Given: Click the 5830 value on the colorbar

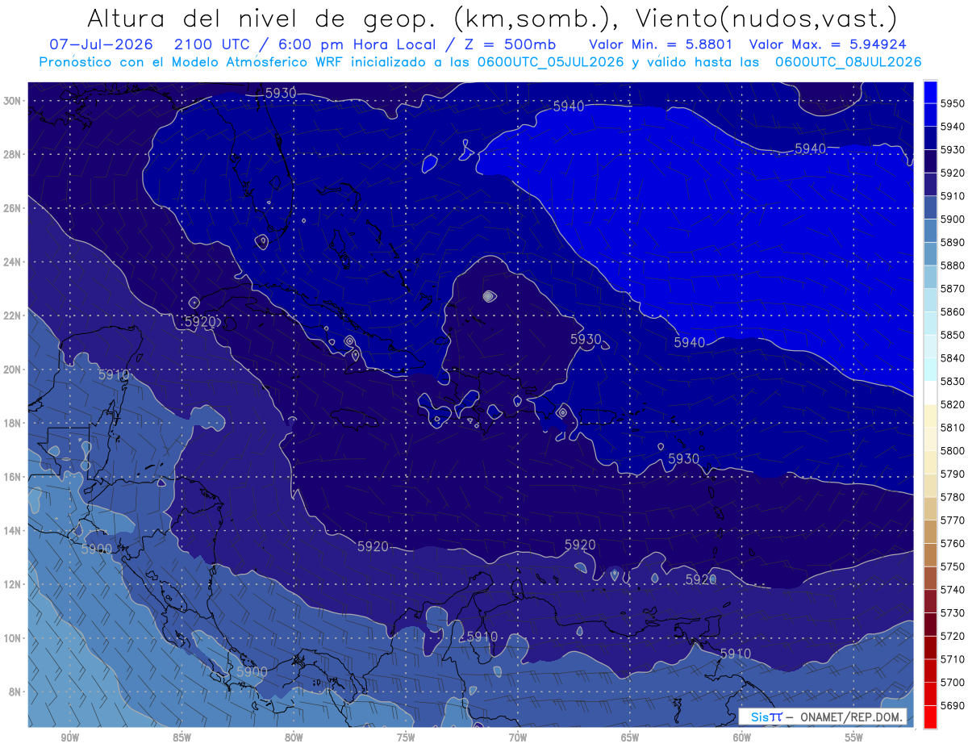Looking at the screenshot, I should click(953, 381).
